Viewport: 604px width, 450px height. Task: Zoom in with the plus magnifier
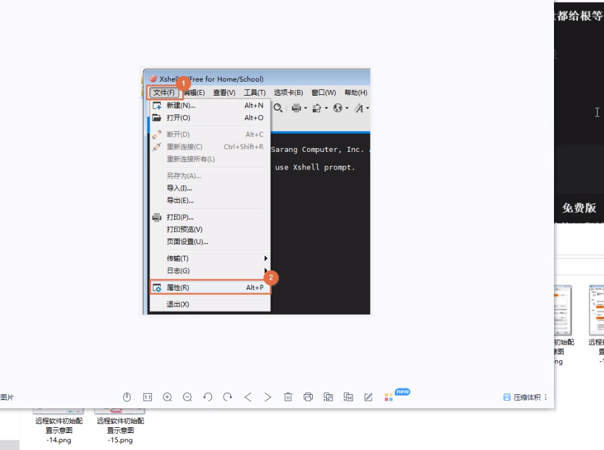(x=167, y=397)
